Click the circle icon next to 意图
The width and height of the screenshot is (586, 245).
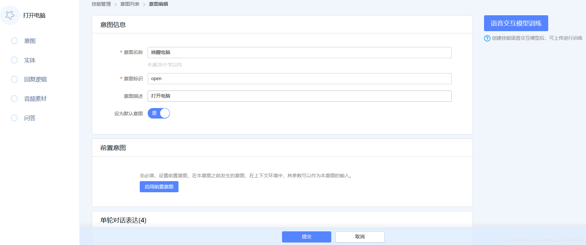tap(14, 41)
